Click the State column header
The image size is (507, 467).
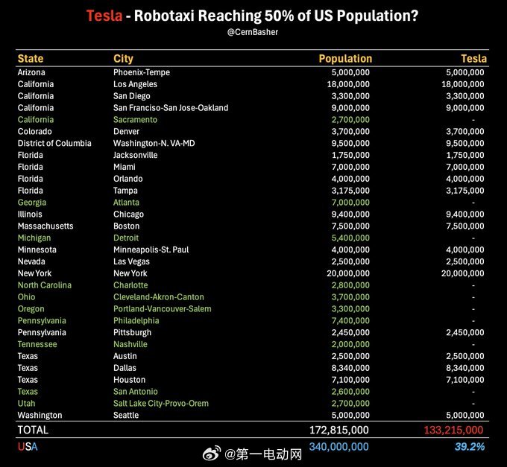[x=31, y=58]
